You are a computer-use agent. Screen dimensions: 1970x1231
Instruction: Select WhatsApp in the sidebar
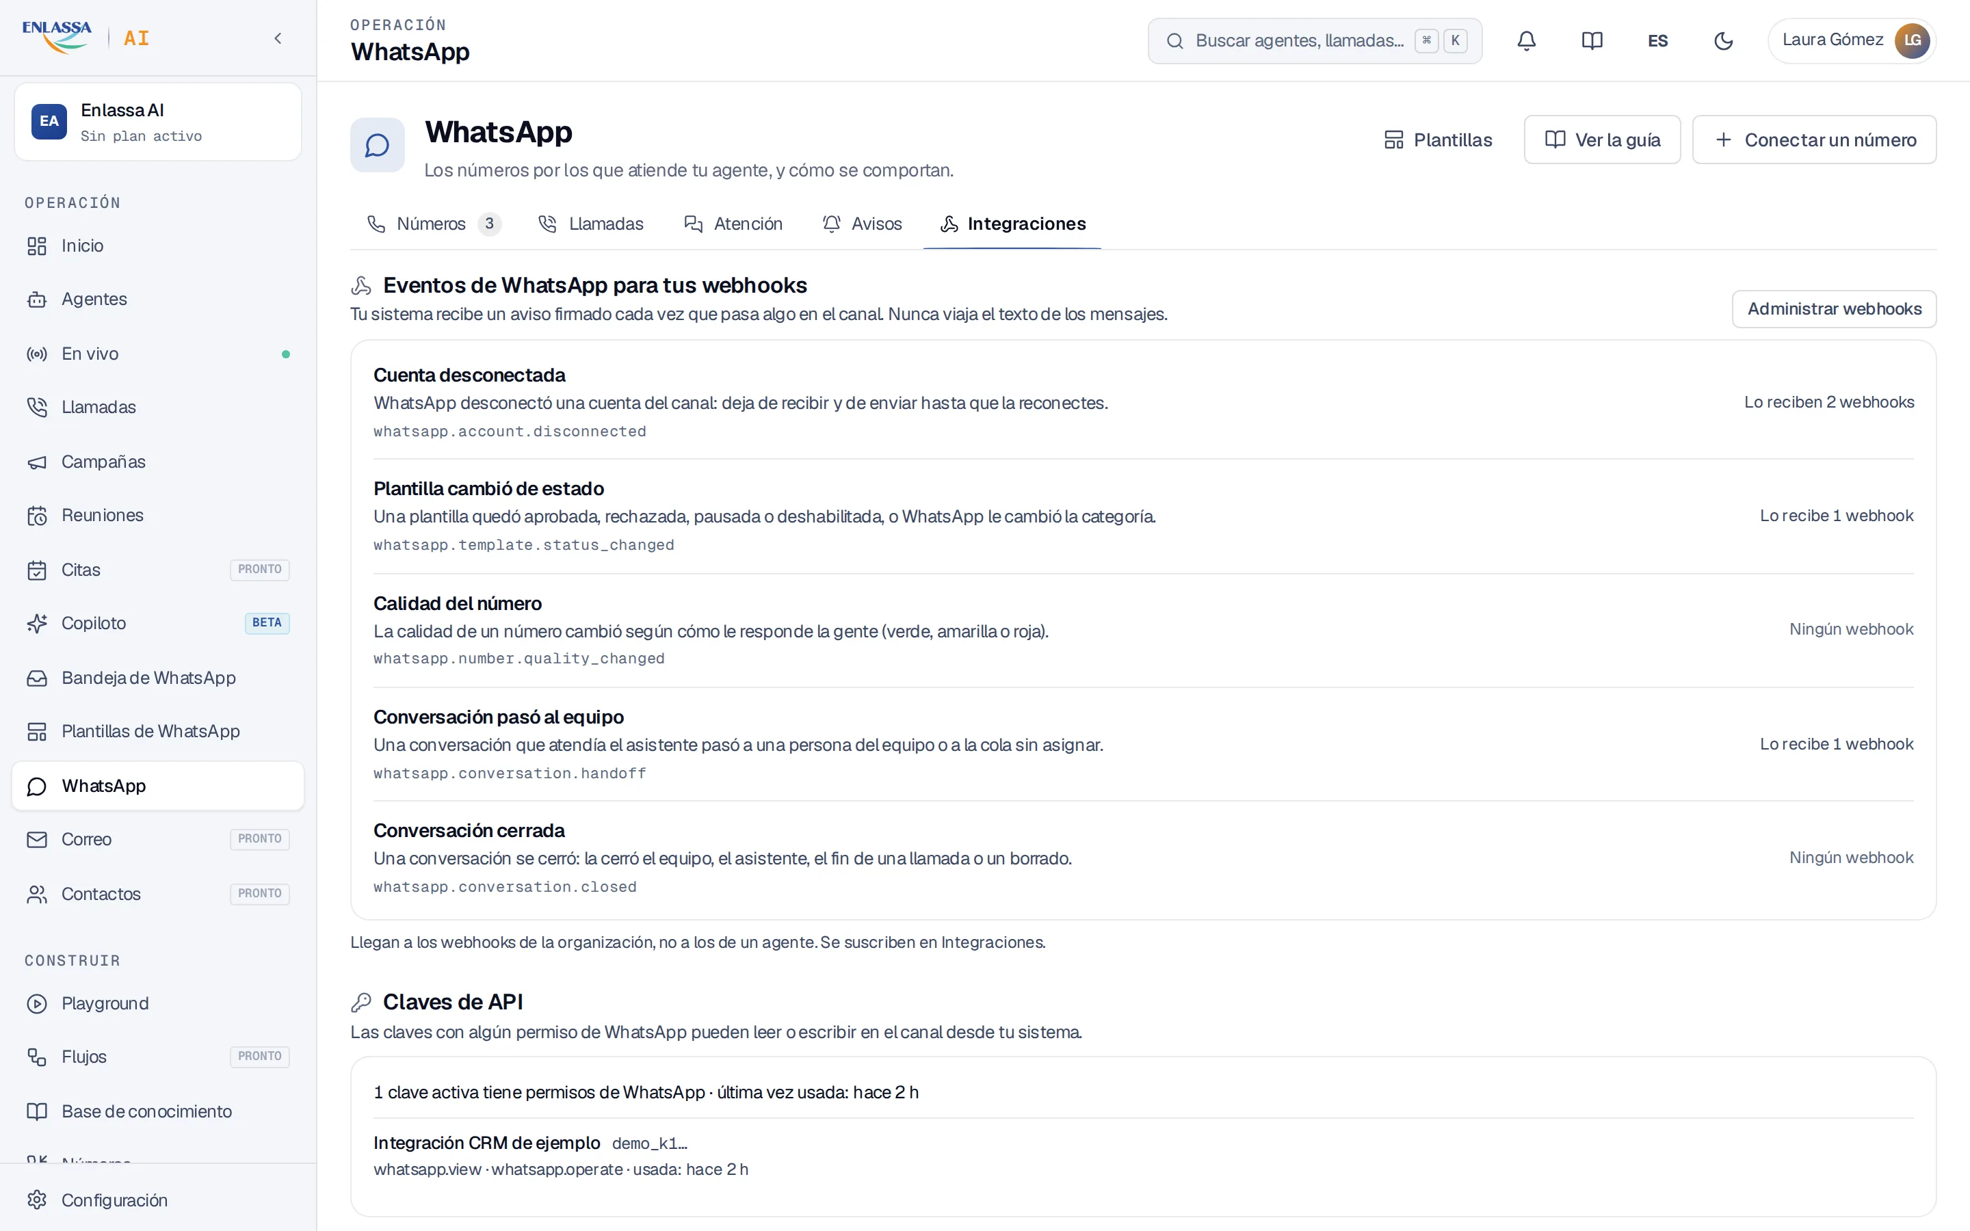pyautogui.click(x=158, y=786)
